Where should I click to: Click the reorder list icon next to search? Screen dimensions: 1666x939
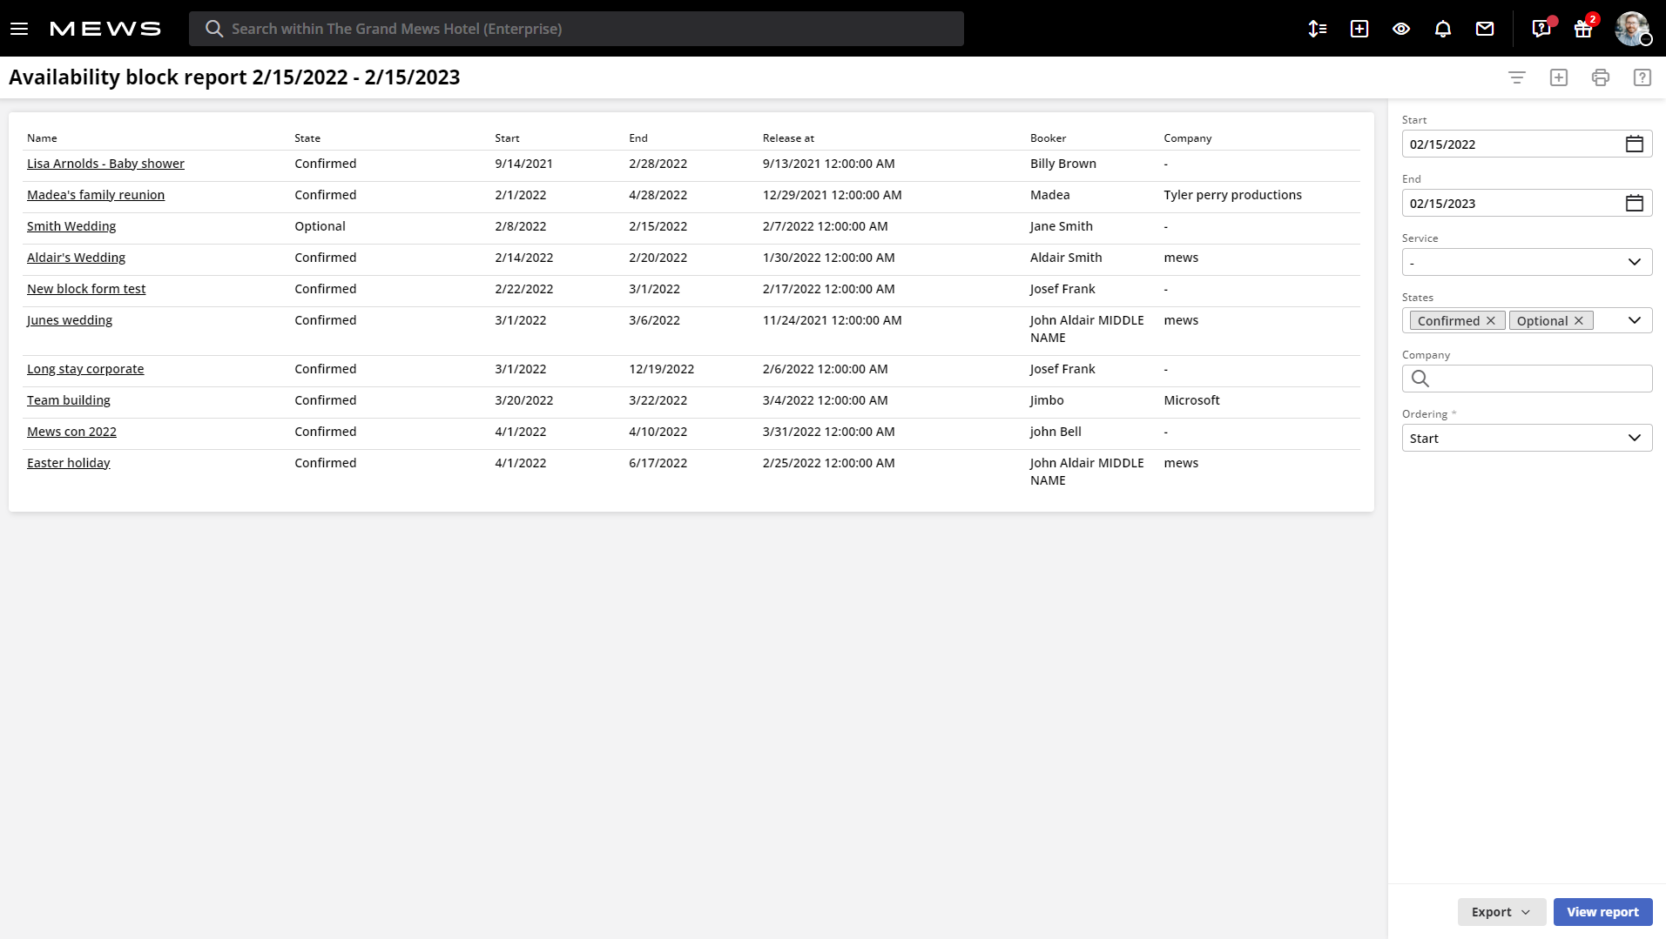click(1317, 28)
